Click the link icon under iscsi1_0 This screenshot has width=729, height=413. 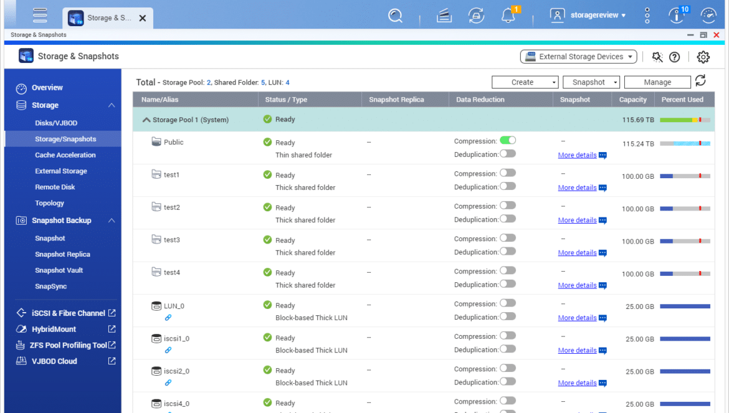(168, 350)
